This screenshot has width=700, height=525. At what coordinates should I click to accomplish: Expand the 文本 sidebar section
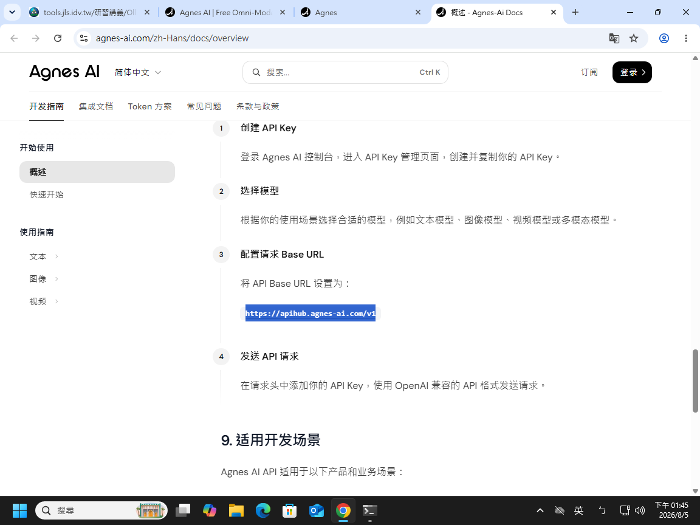(44, 256)
